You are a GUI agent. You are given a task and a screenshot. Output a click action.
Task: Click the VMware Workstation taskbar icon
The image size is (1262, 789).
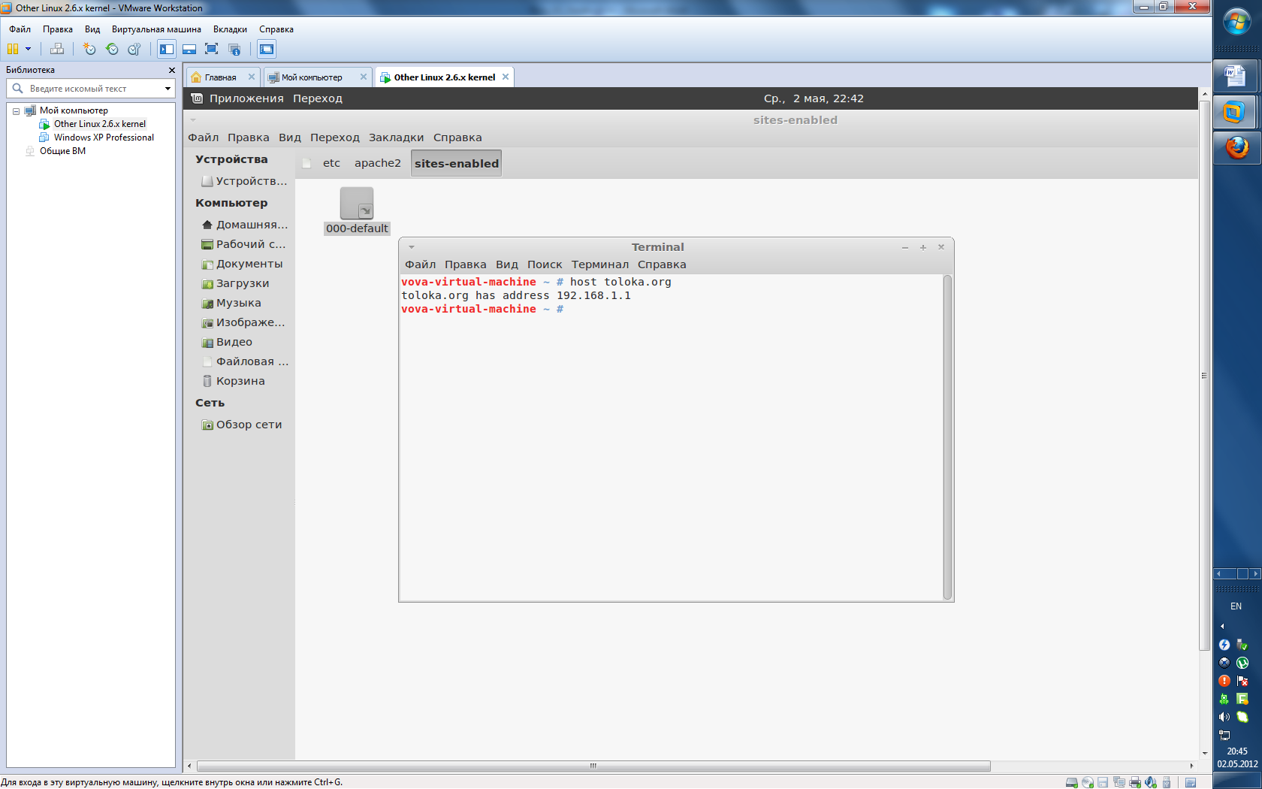click(1236, 113)
